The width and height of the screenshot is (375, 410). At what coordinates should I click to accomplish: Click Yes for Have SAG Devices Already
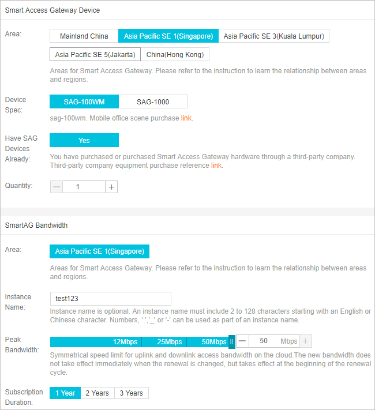[84, 140]
